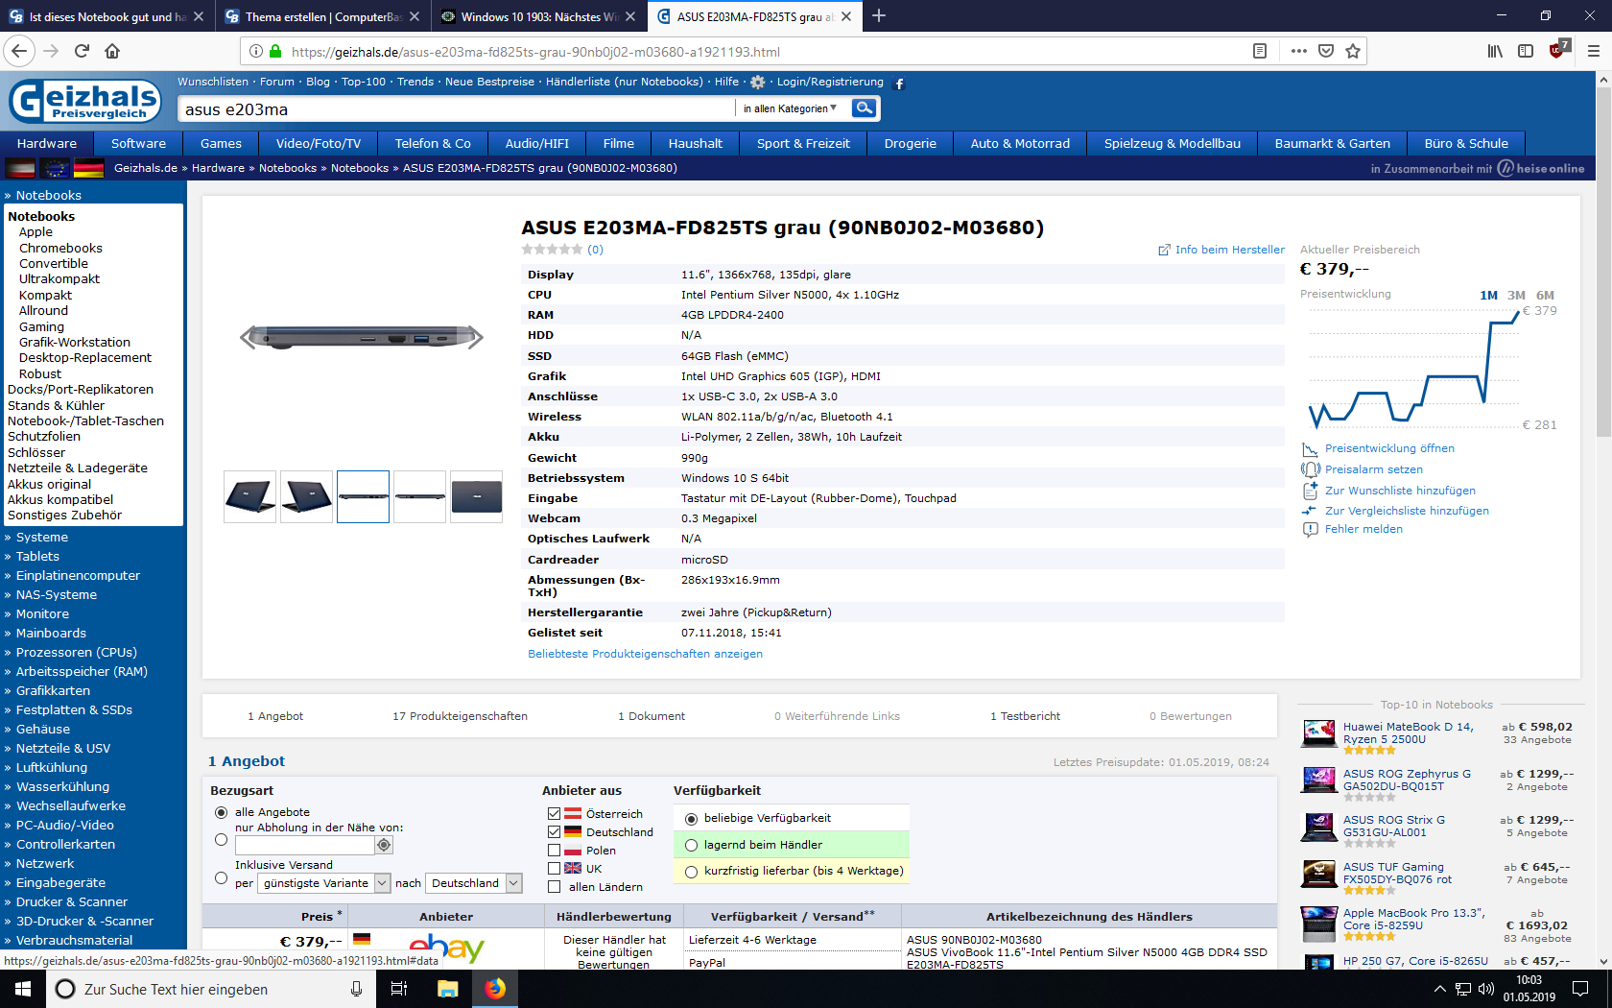Open 'Beliebteste Produkteigenschaften anzeigen' link

click(x=645, y=654)
